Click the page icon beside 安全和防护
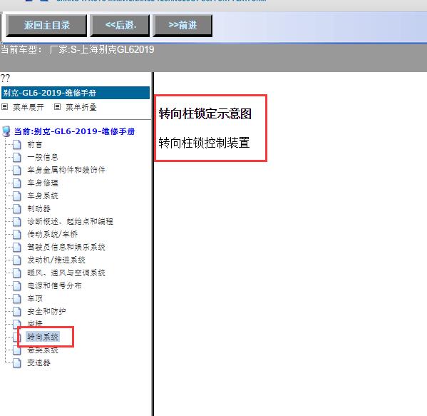Viewport: 427px width, 416px height. 17,311
